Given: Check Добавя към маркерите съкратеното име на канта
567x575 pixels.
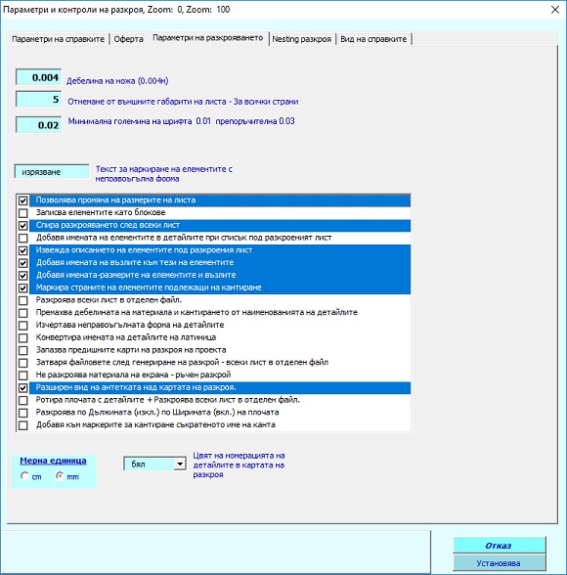Looking at the screenshot, I should [x=23, y=425].
